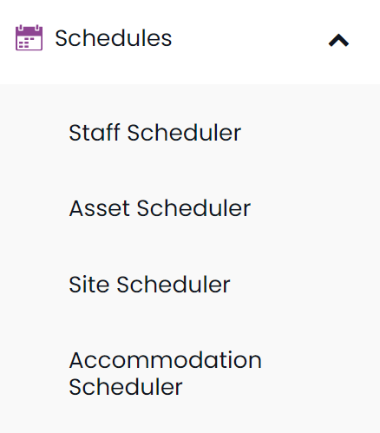Hide the Schedules submenu using the caret

[x=338, y=40]
